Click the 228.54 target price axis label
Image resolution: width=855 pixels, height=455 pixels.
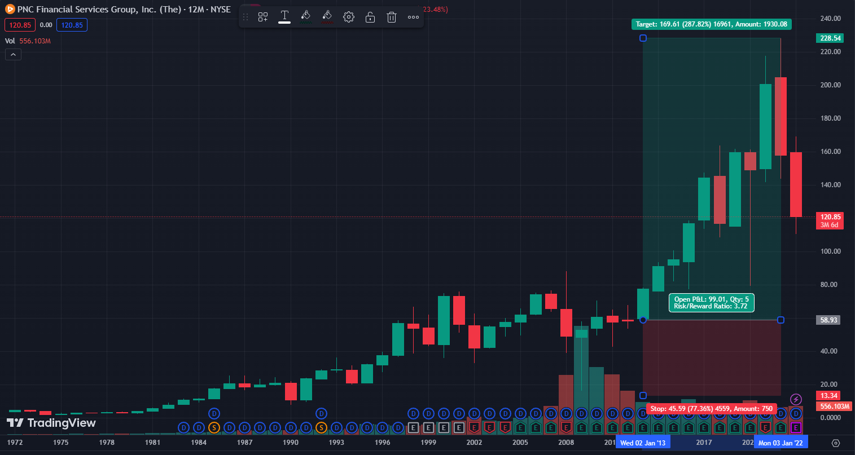[x=830, y=38]
